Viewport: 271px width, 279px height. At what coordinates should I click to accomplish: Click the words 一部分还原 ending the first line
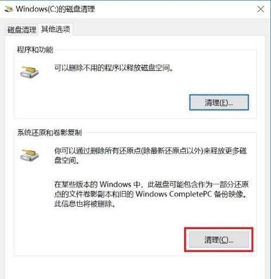(230, 184)
